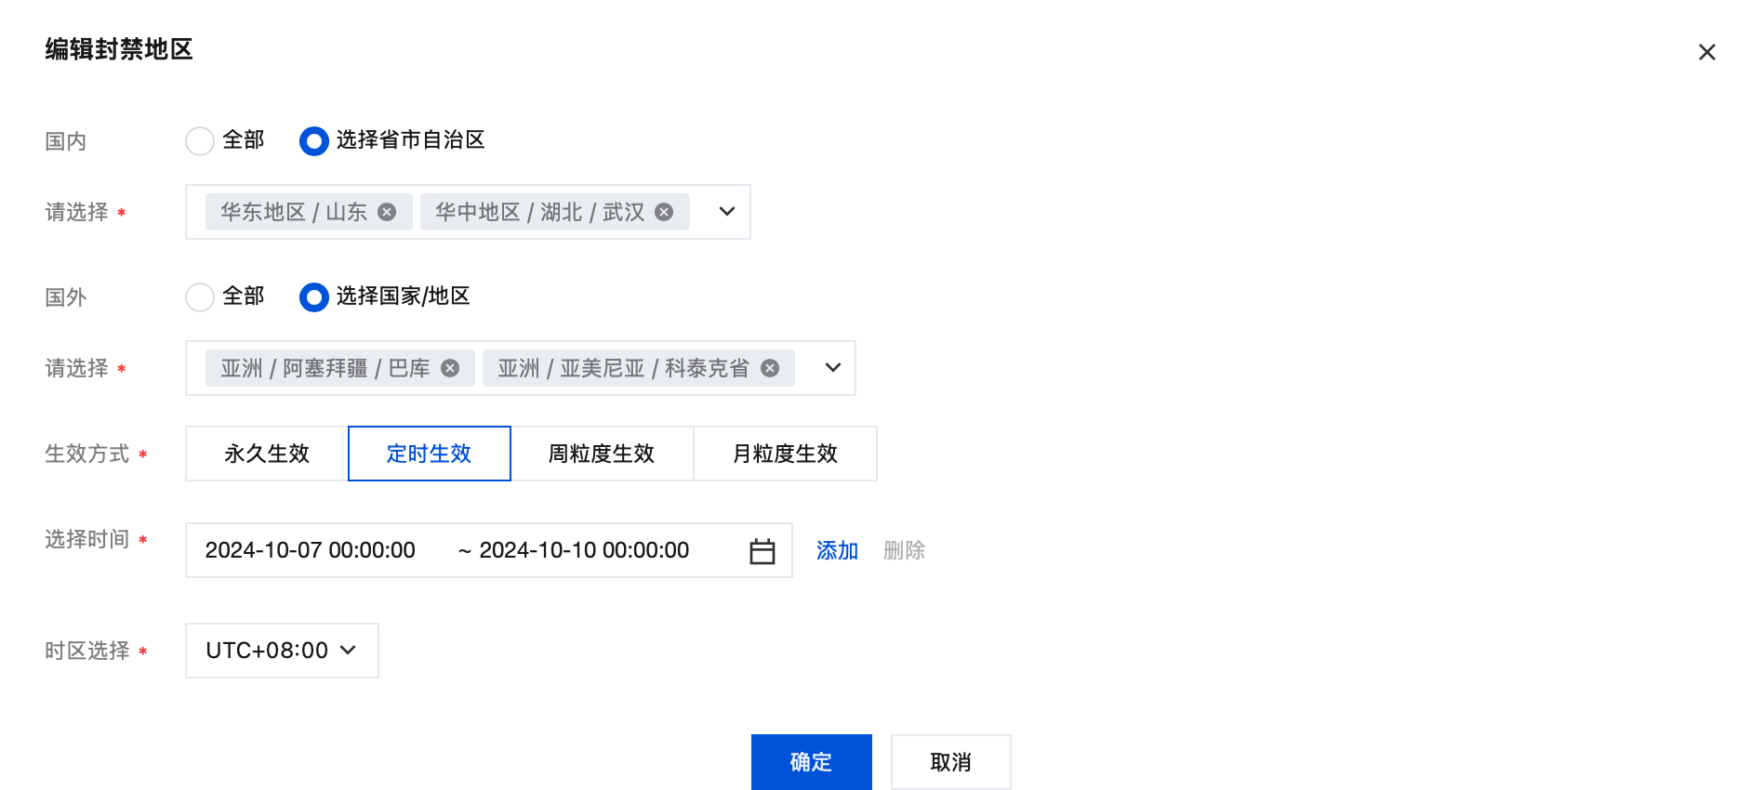Remove the 华东地区 / 山东 tag
Screen dimensions: 1737x790
point(387,212)
